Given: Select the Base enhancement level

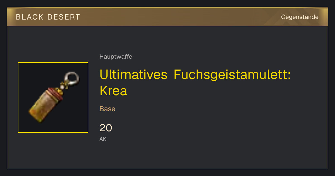Looking at the screenshot, I should coord(107,109).
